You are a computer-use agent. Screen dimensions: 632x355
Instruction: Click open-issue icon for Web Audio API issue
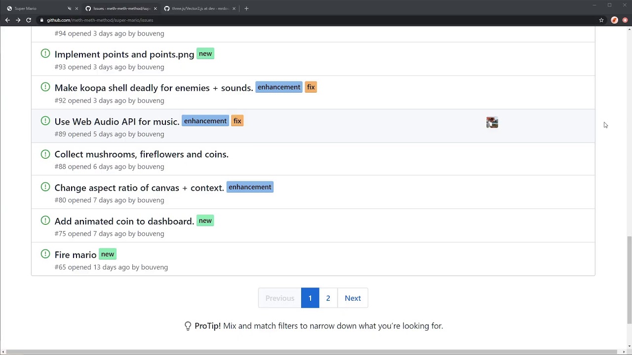(x=45, y=120)
